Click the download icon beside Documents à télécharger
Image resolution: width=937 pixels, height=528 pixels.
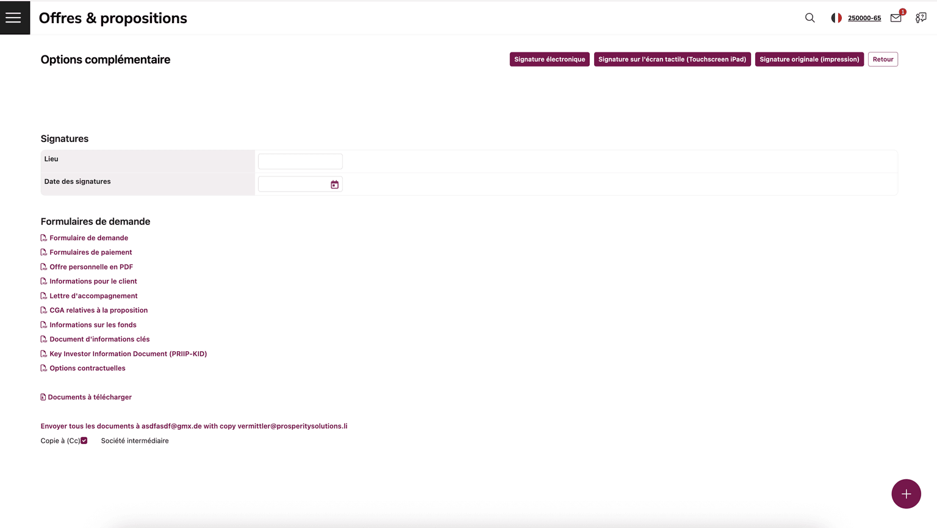(43, 397)
